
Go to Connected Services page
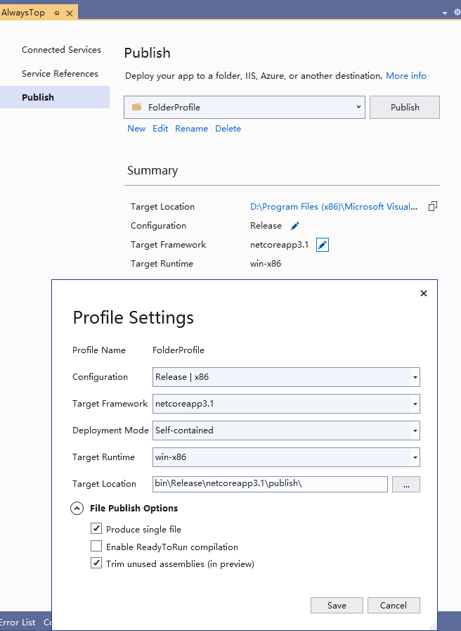tap(62, 50)
